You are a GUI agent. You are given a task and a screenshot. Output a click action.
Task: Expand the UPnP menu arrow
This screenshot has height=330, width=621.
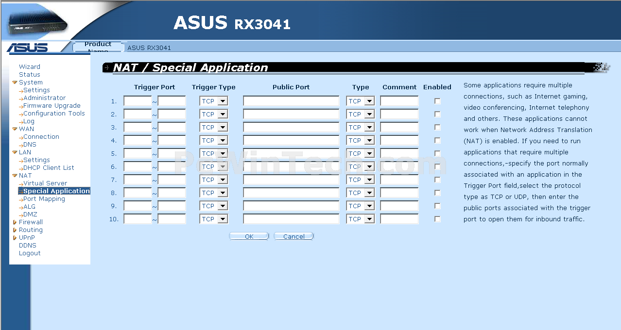click(x=15, y=238)
